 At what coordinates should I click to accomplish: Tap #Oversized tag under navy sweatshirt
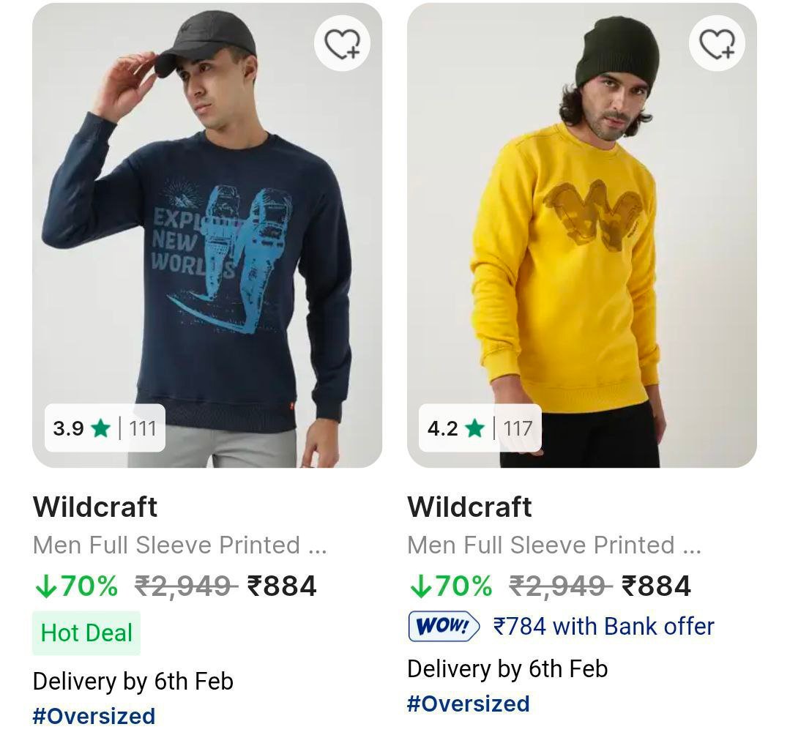pyautogui.click(x=94, y=715)
